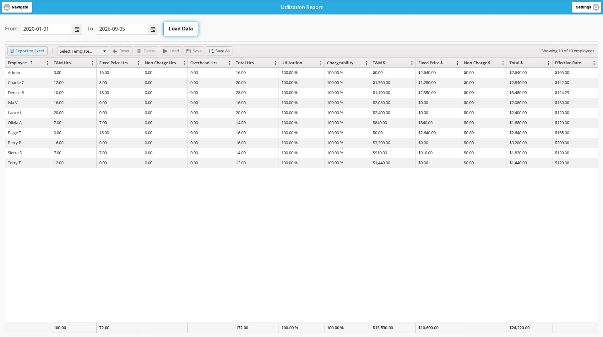The height and width of the screenshot is (337, 603).
Task: Open Overhead Hrs column options menu
Action: [230, 63]
